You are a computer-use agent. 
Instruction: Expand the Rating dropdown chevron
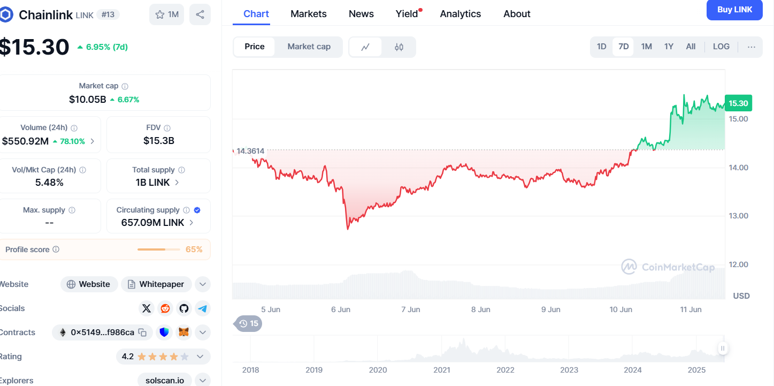[x=200, y=357]
